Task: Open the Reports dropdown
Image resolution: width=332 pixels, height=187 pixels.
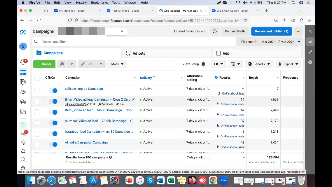Action: [x=259, y=64]
